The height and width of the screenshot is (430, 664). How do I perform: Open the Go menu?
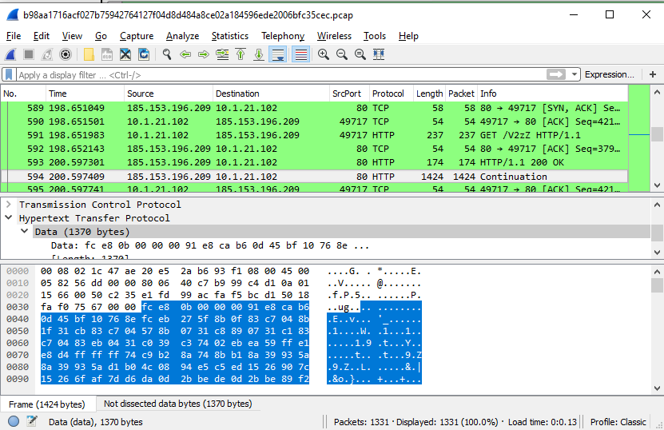101,36
